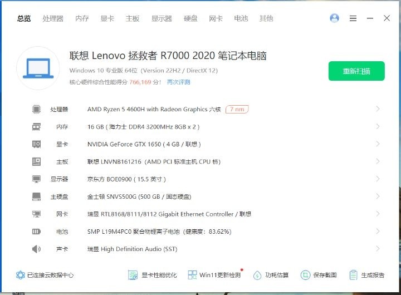Switch to the 处理器 tab

[x=53, y=18]
